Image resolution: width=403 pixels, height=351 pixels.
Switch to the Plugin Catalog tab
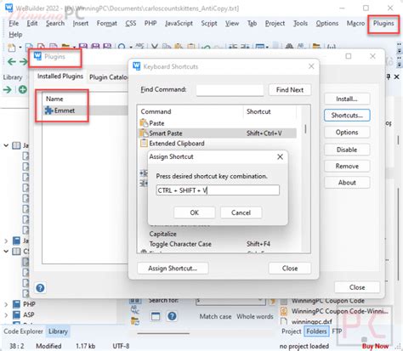(x=109, y=77)
